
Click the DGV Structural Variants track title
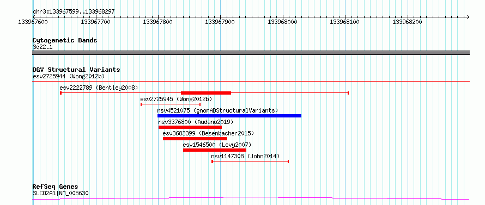coord(76,70)
